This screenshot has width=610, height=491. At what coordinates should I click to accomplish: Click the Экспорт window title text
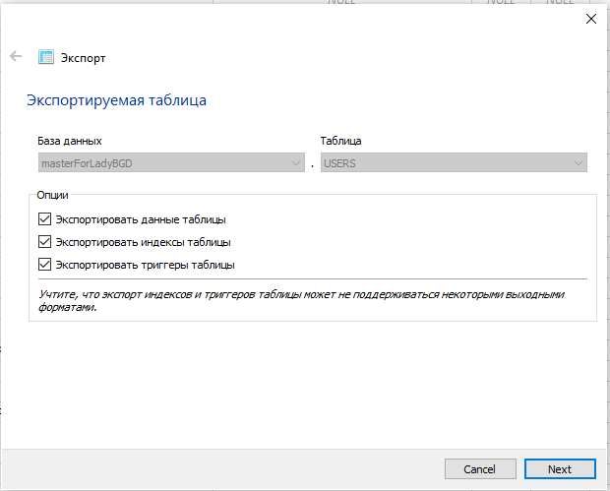(x=83, y=58)
